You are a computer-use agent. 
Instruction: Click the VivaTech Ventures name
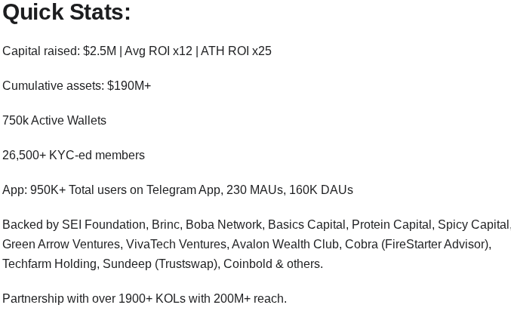pyautogui.click(x=177, y=244)
